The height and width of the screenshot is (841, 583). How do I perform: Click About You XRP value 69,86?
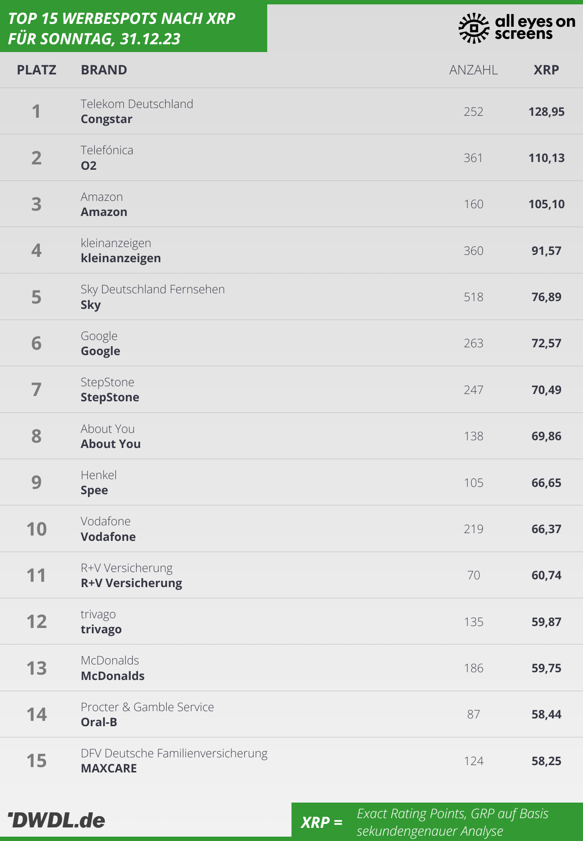click(x=547, y=436)
